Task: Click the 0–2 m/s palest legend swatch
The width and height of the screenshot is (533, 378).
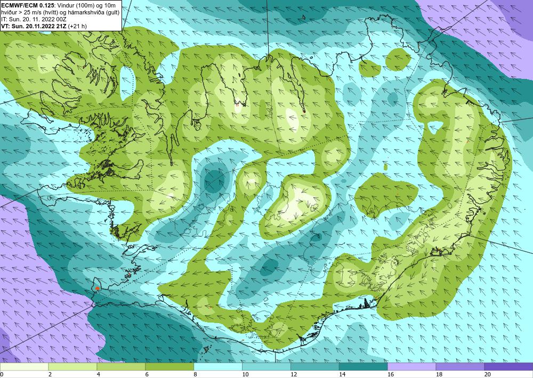Action: pyautogui.click(x=24, y=367)
